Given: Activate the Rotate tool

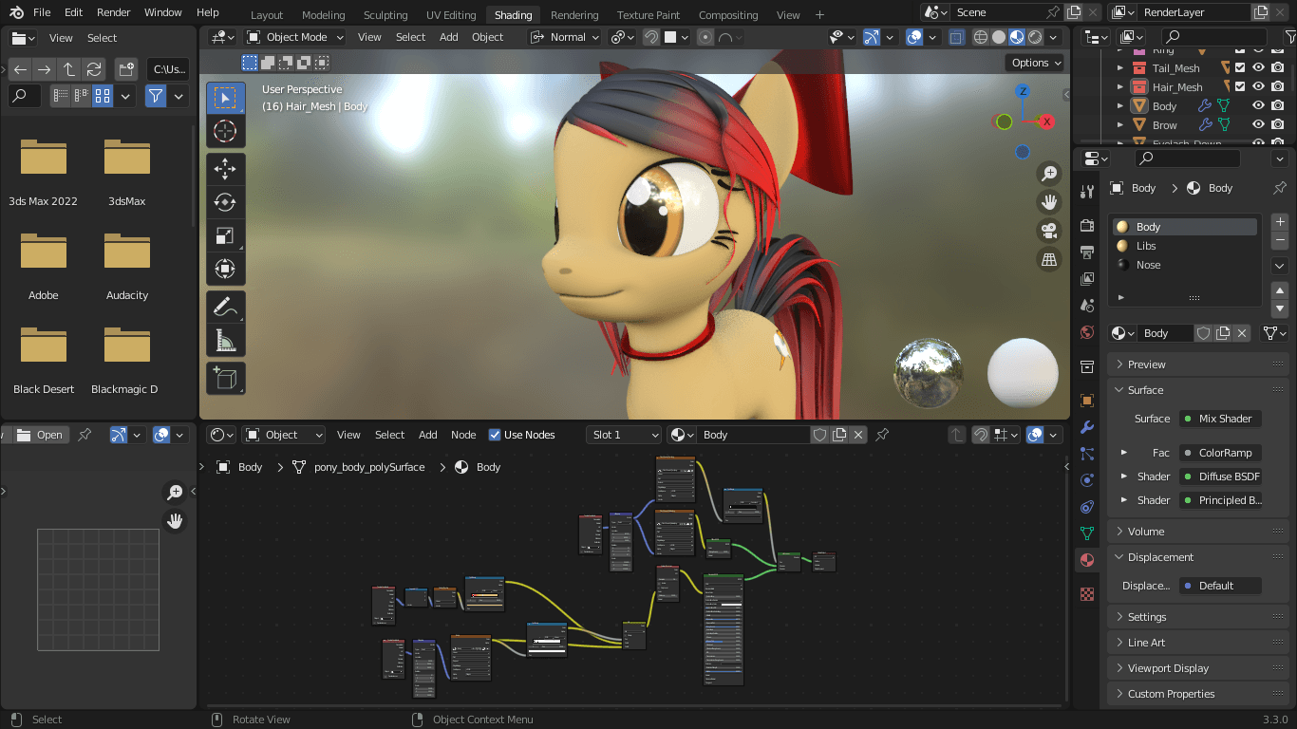Looking at the screenshot, I should pos(225,202).
